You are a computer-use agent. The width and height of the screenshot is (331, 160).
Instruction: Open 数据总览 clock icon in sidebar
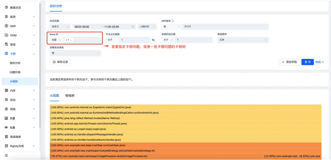[6, 8]
